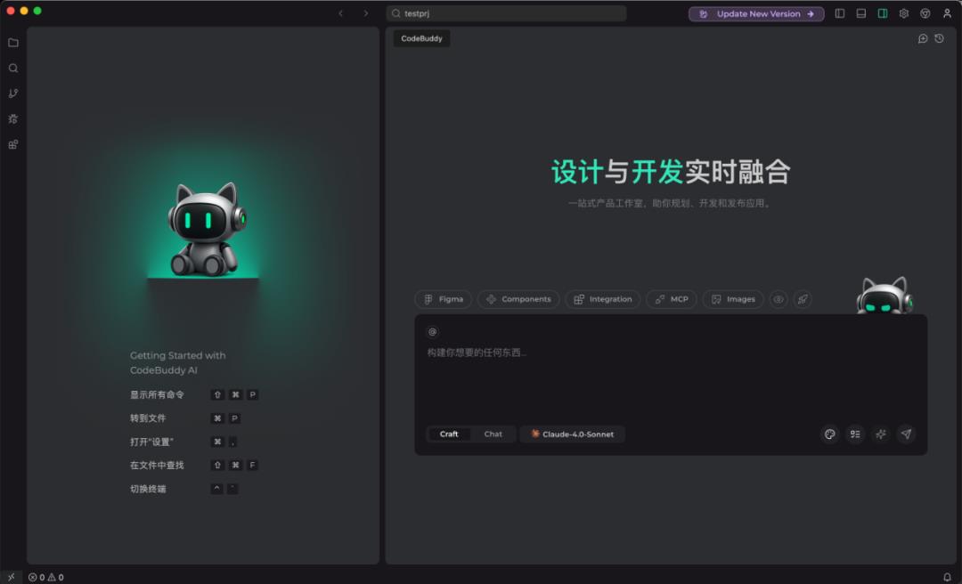Screen dimensions: 962x584
Task: Click the MCP chip
Action: (672, 299)
